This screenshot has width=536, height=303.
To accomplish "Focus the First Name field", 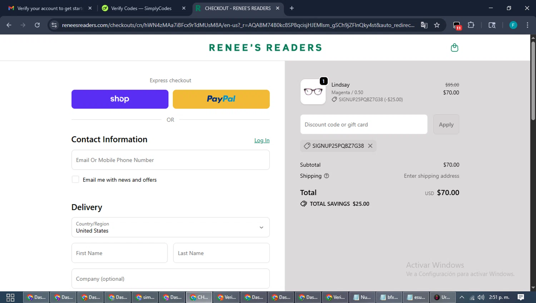I will 119,253.
